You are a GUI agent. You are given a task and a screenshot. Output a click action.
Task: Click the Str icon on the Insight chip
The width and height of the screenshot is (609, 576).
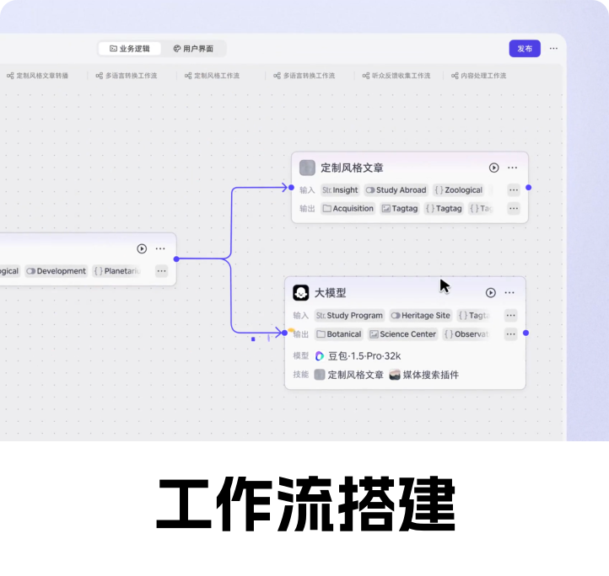click(327, 190)
